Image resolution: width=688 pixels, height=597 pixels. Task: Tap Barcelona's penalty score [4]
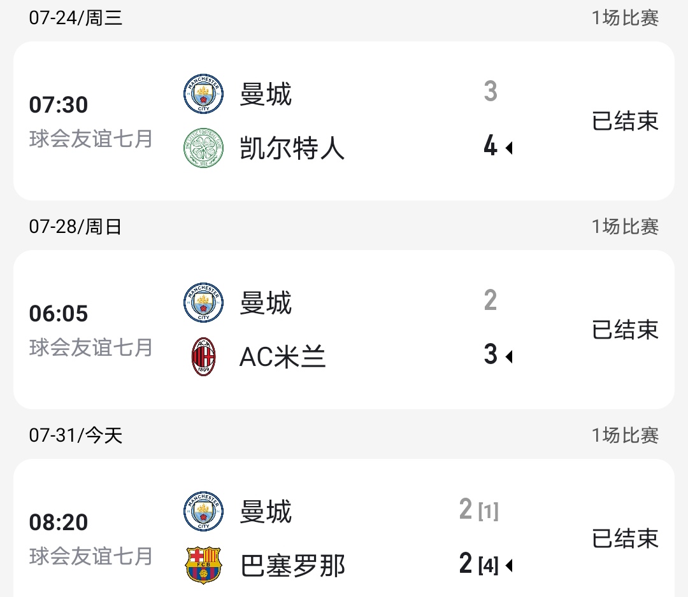pos(489,565)
